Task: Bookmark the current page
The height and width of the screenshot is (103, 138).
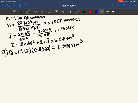Action: (20, 6)
